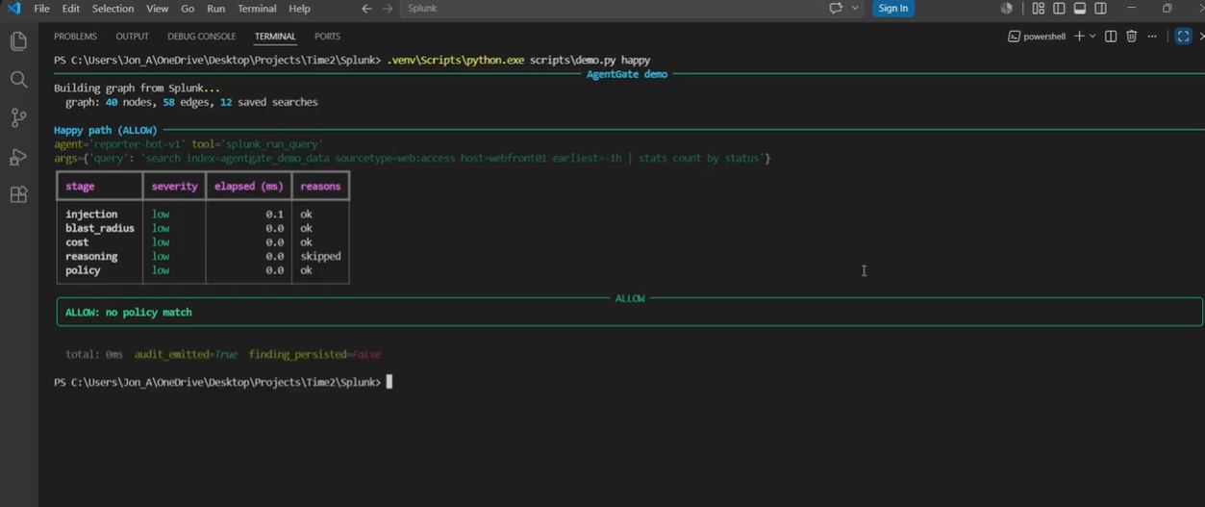Click the 0.1 elapsed value for injection
Image resolution: width=1205 pixels, height=507 pixels.
click(275, 215)
